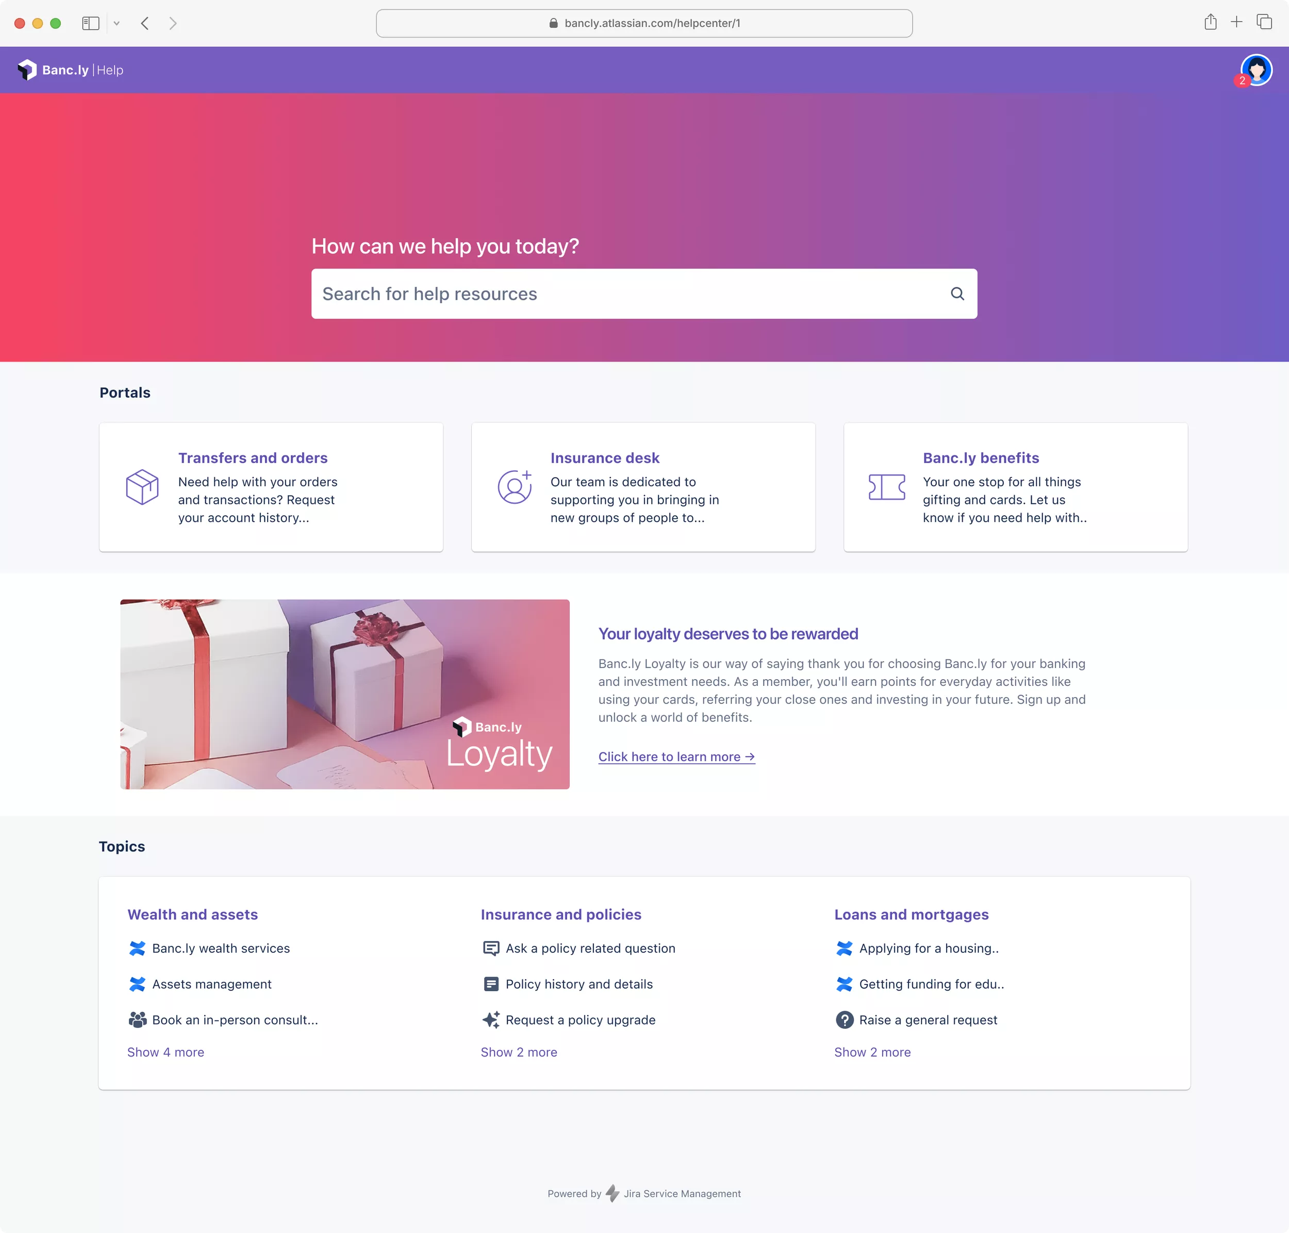Click Confluence icon beside Assets management
Viewport: 1289px width, 1233px height.
click(137, 984)
